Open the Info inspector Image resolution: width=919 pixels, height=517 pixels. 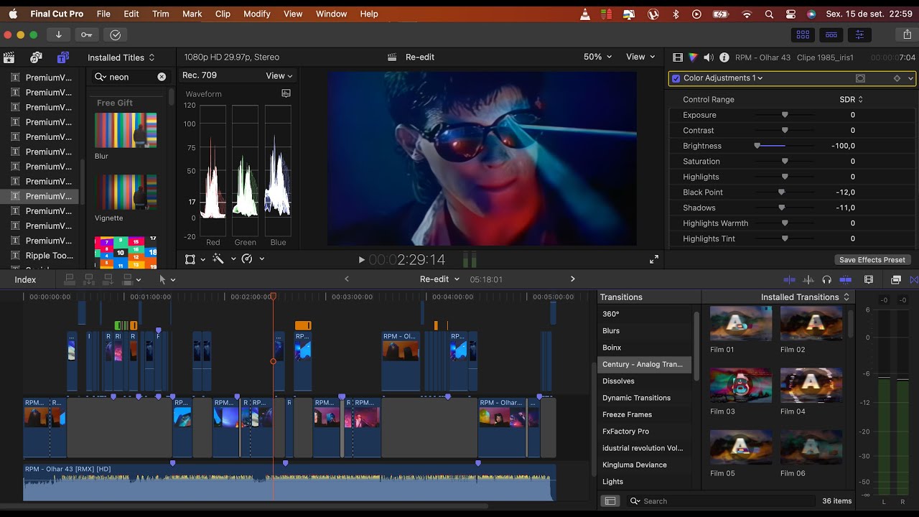click(x=724, y=57)
